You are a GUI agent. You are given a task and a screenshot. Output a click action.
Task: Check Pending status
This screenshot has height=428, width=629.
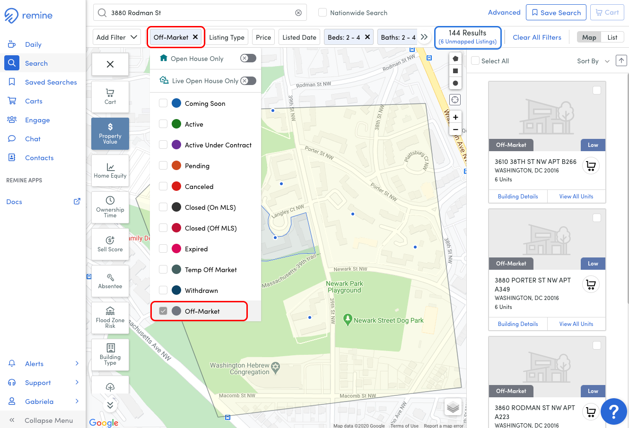click(x=163, y=165)
